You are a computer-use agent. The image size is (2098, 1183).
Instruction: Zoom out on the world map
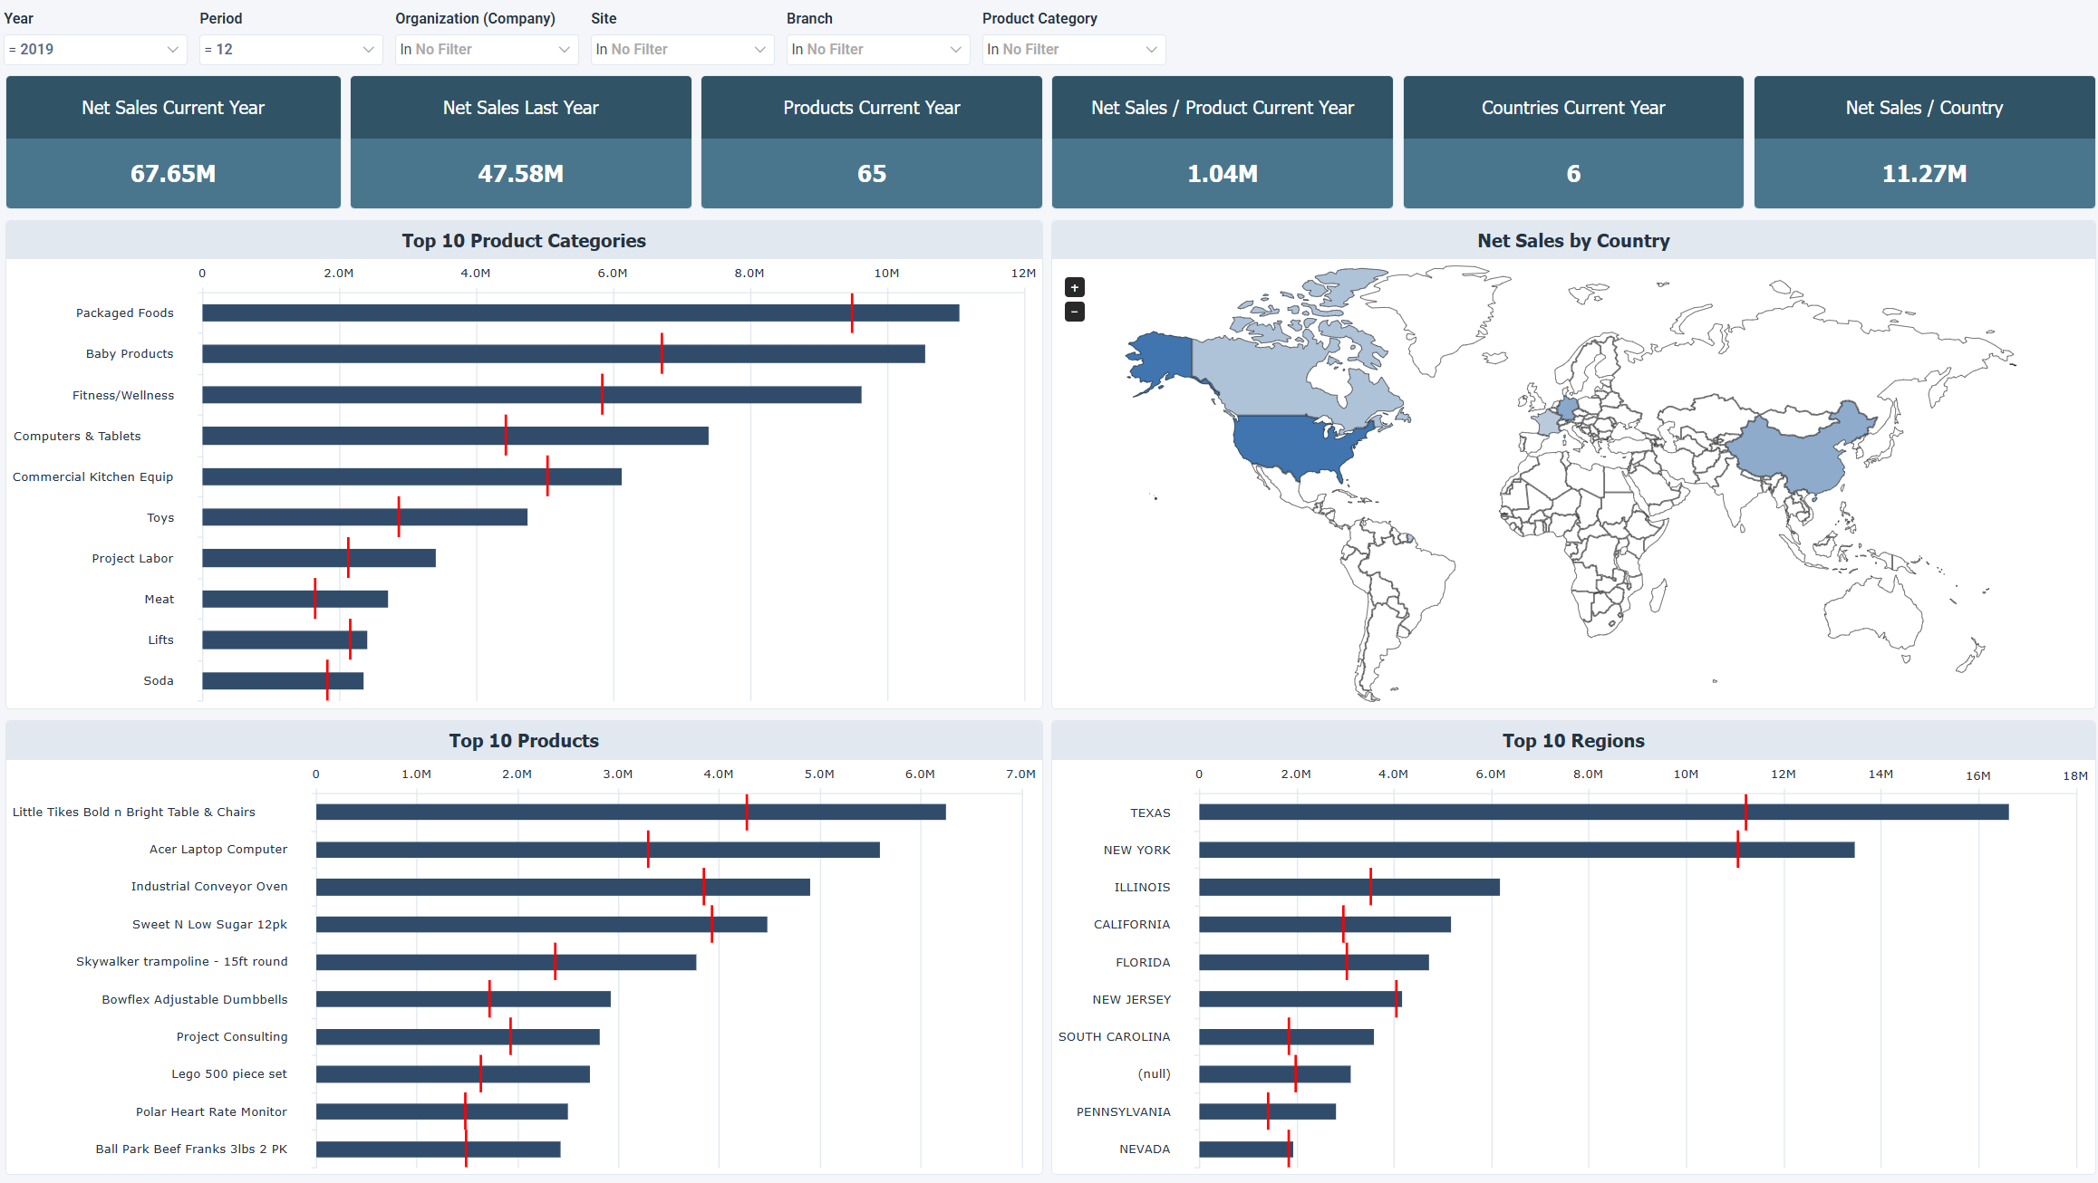point(1074,312)
